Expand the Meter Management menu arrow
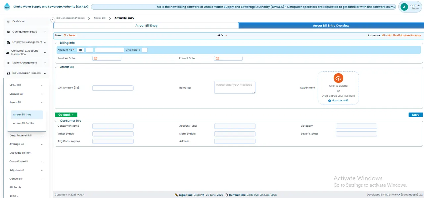Image resolution: width=424 pixels, height=198 pixels. [x=45, y=63]
